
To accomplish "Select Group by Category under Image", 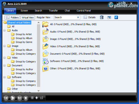I will tap(26, 54).
